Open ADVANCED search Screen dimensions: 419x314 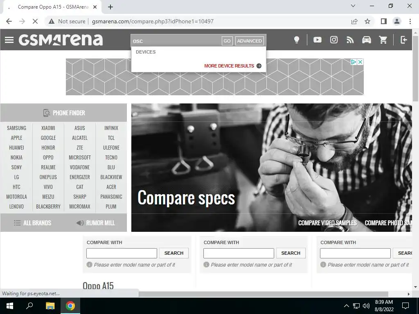tap(249, 41)
